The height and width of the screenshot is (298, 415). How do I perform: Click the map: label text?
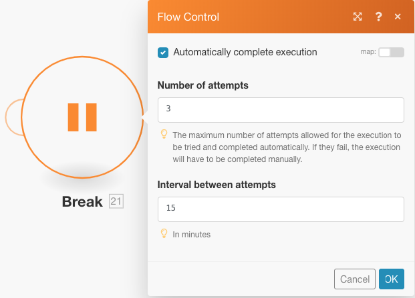[368, 52]
